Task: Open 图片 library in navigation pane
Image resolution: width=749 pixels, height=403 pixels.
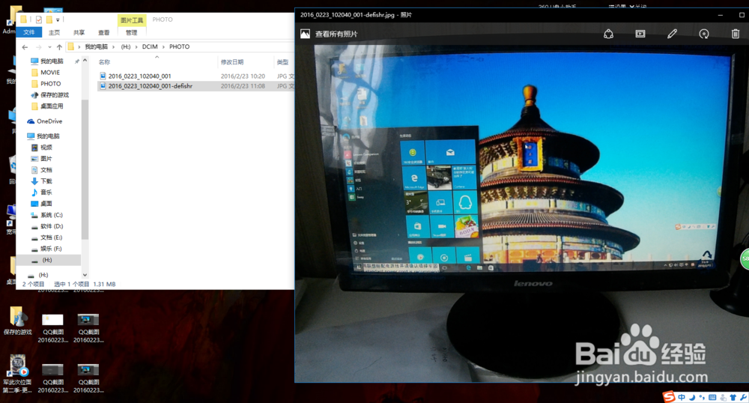Action: pyautogui.click(x=46, y=159)
